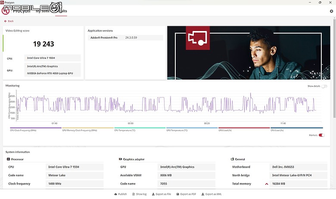Click the Show log document icon
Viewport: 336px width, 199px height.
point(134,194)
